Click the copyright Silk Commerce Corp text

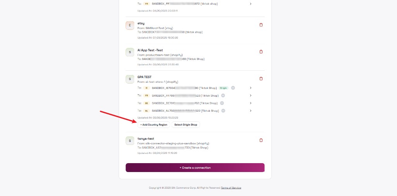click(x=184, y=187)
